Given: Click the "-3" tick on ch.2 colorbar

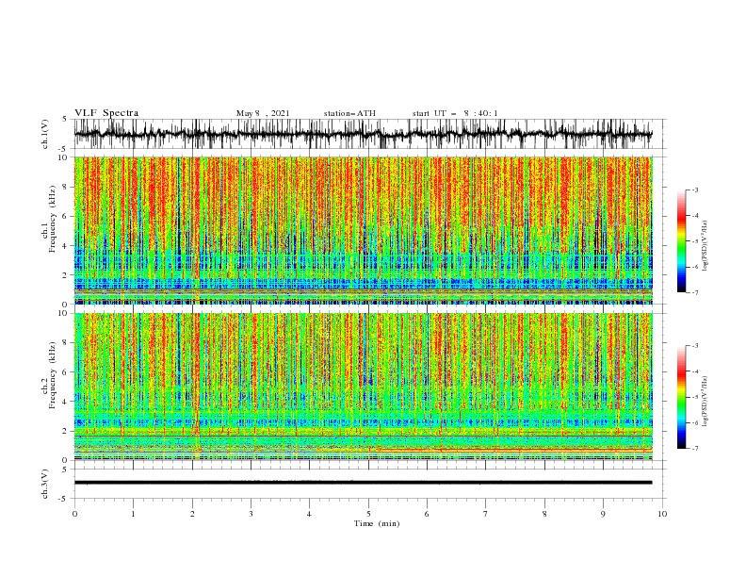Looking at the screenshot, I should click(694, 346).
